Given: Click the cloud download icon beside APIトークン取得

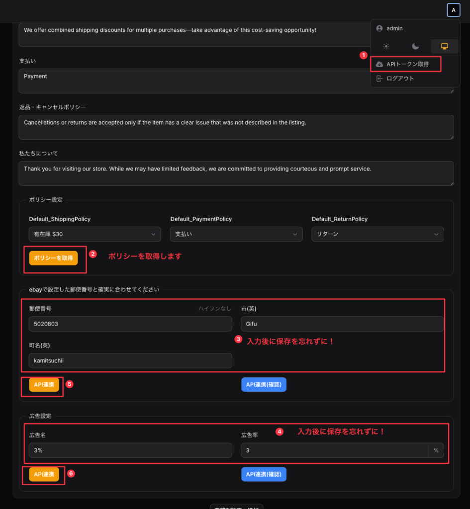Looking at the screenshot, I should (379, 64).
